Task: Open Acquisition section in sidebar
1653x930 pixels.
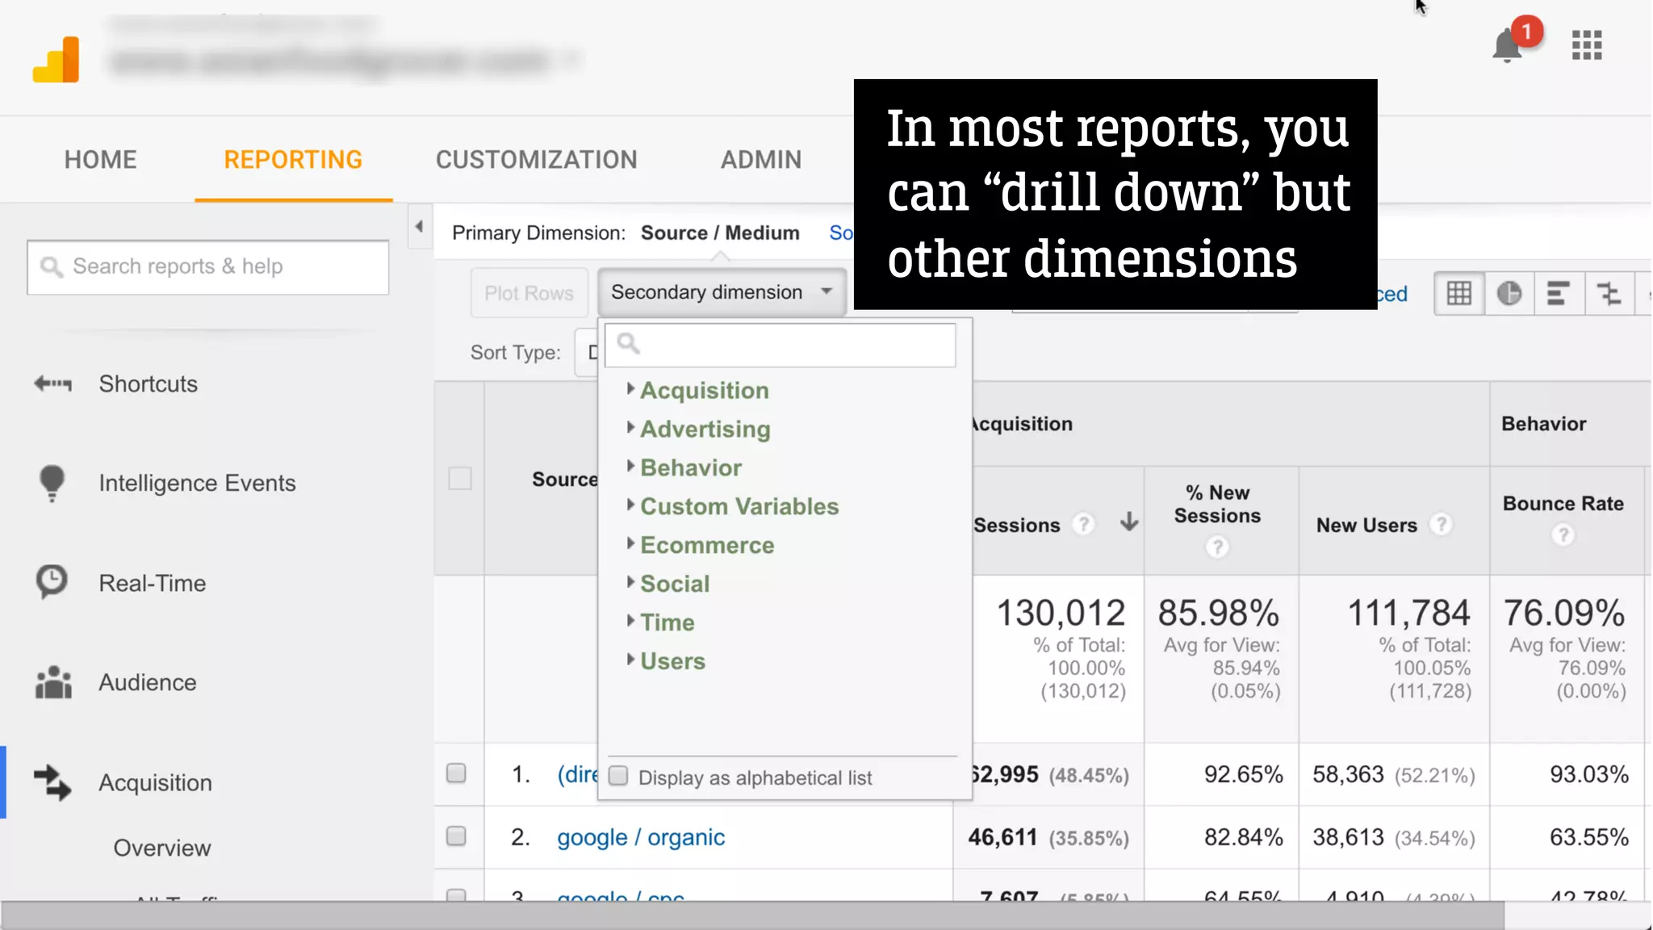Action: pos(156,782)
